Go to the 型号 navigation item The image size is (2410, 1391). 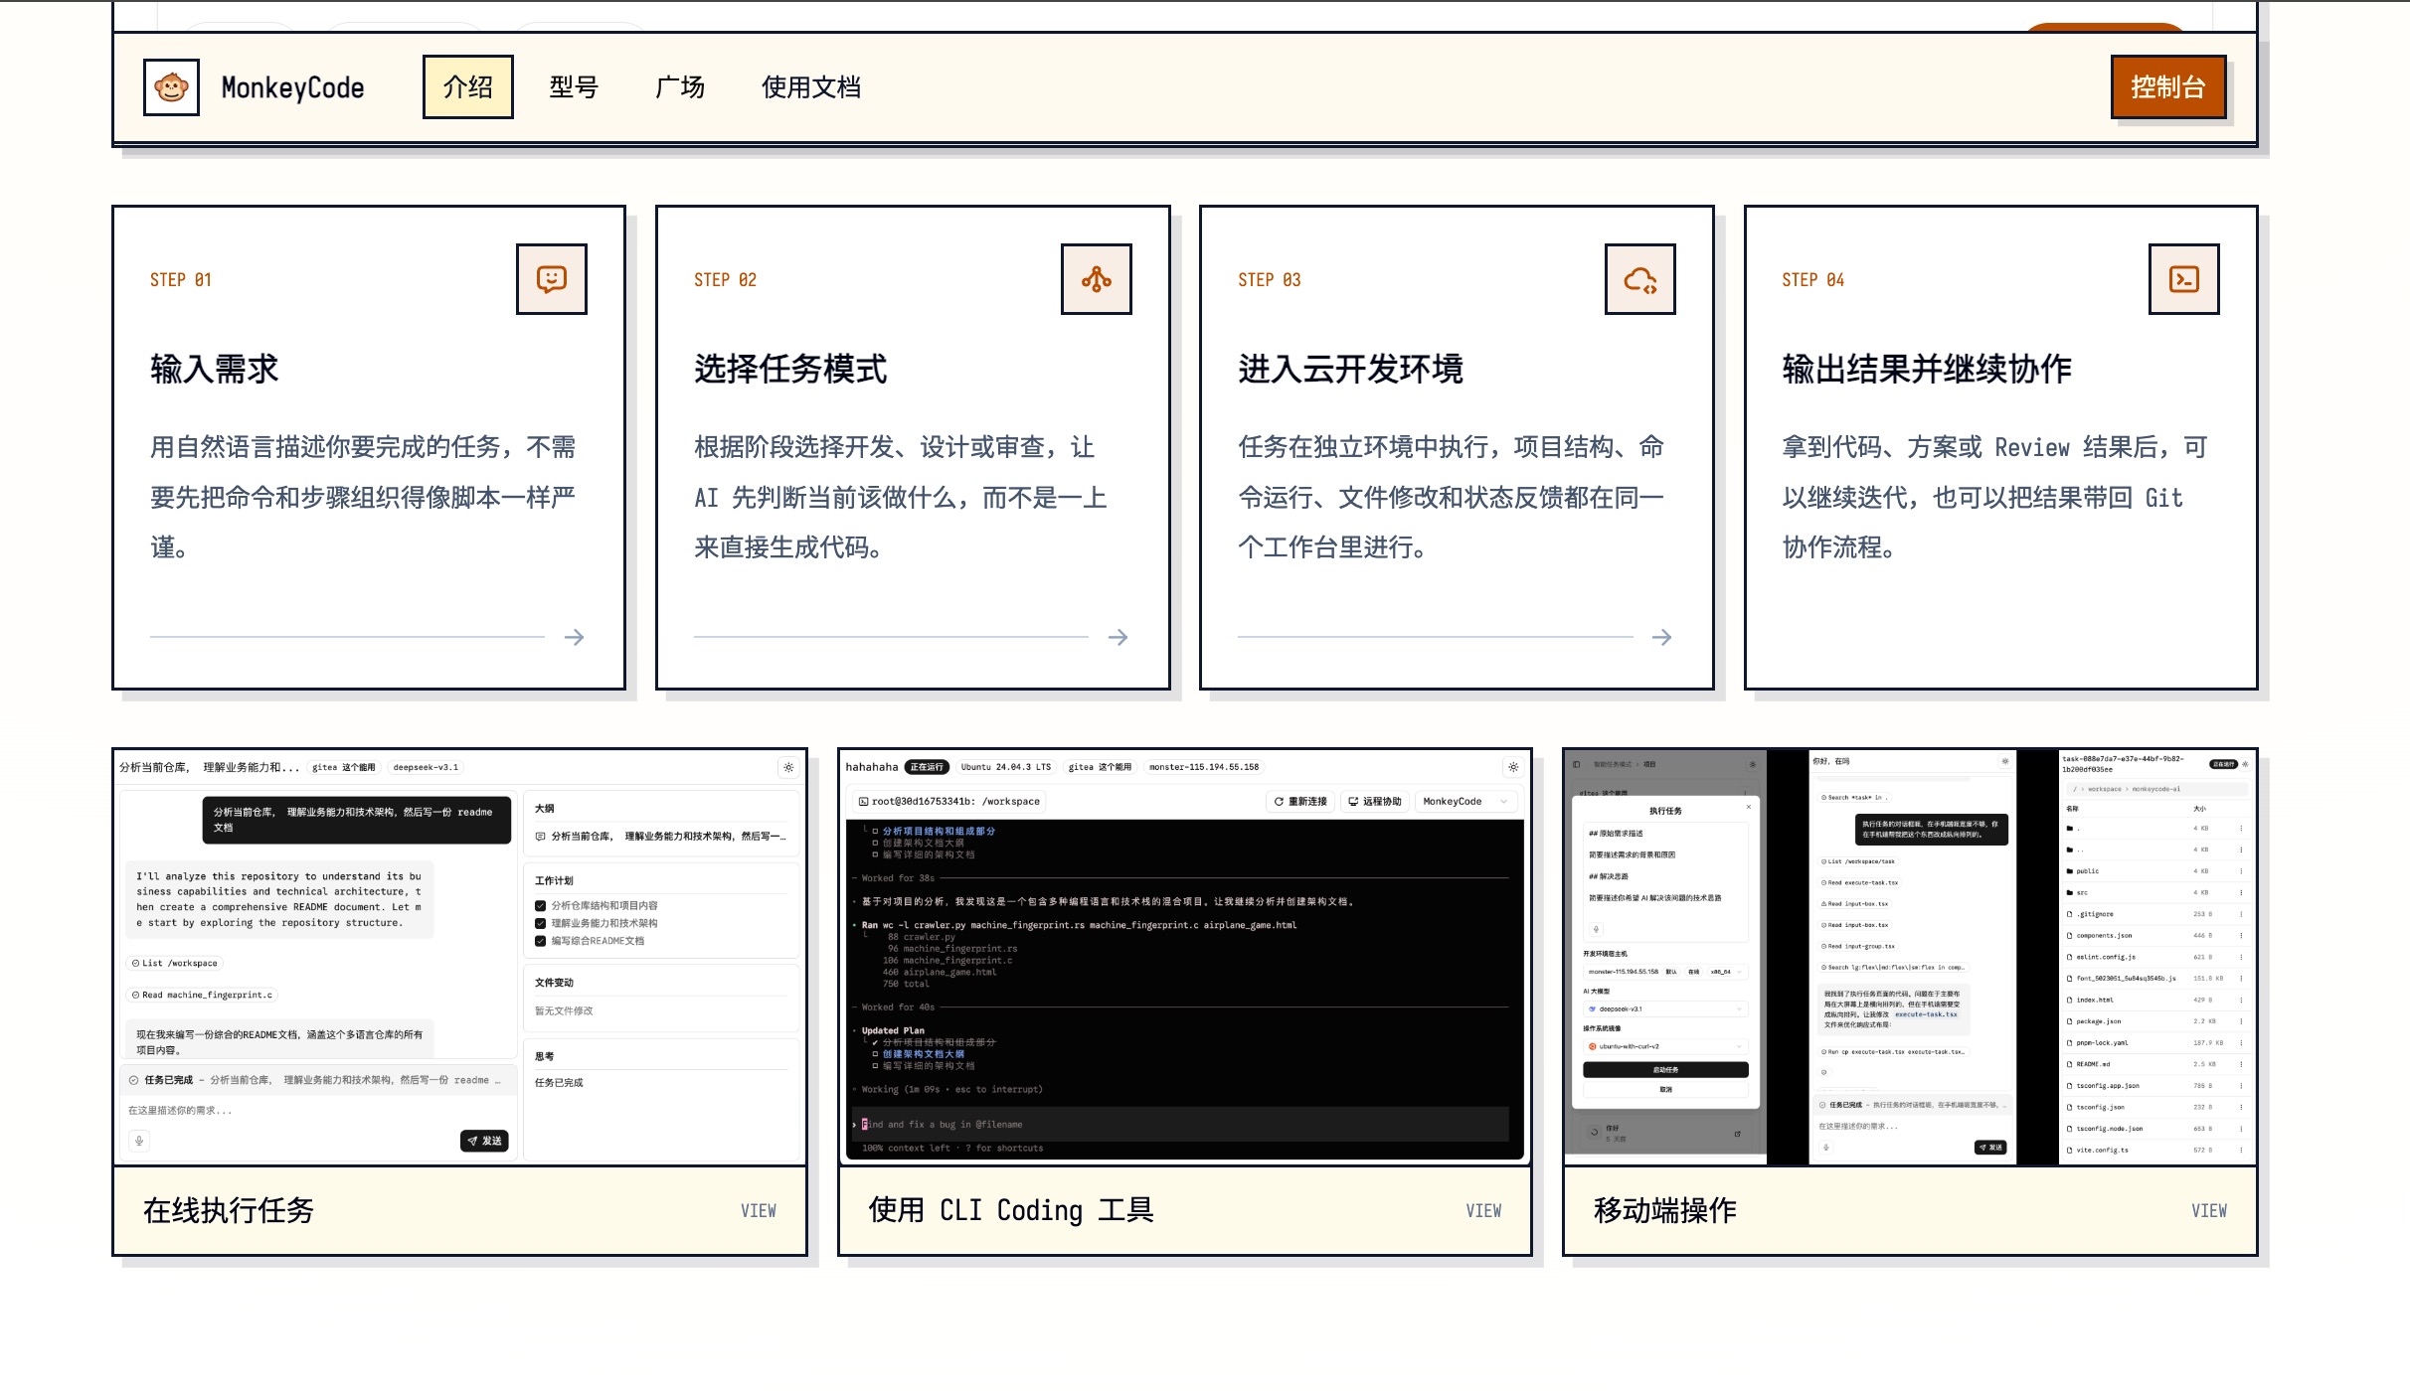click(x=574, y=87)
